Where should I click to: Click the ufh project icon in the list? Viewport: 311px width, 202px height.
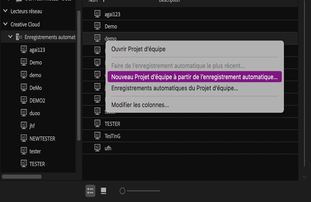click(97, 148)
